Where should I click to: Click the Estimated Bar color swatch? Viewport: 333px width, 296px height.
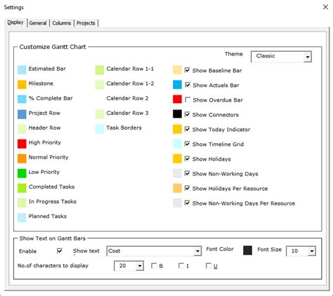[x=22, y=70]
